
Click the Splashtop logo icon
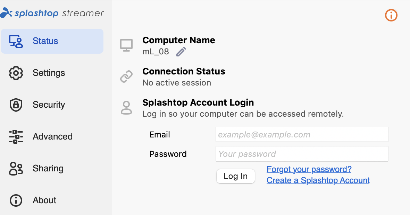[6, 14]
